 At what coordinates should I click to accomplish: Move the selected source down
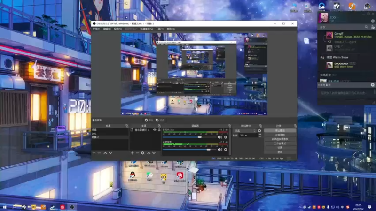tap(154, 153)
